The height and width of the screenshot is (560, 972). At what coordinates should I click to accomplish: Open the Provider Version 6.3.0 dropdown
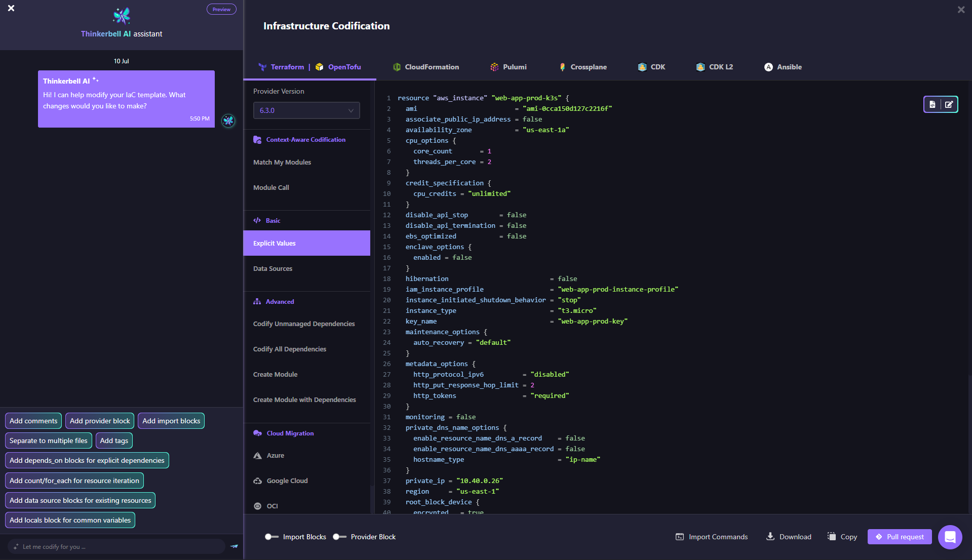306,110
